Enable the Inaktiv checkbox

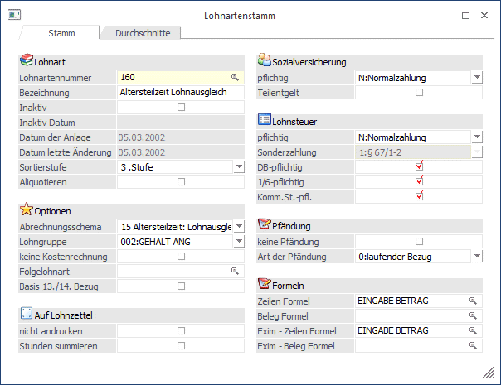181,108
